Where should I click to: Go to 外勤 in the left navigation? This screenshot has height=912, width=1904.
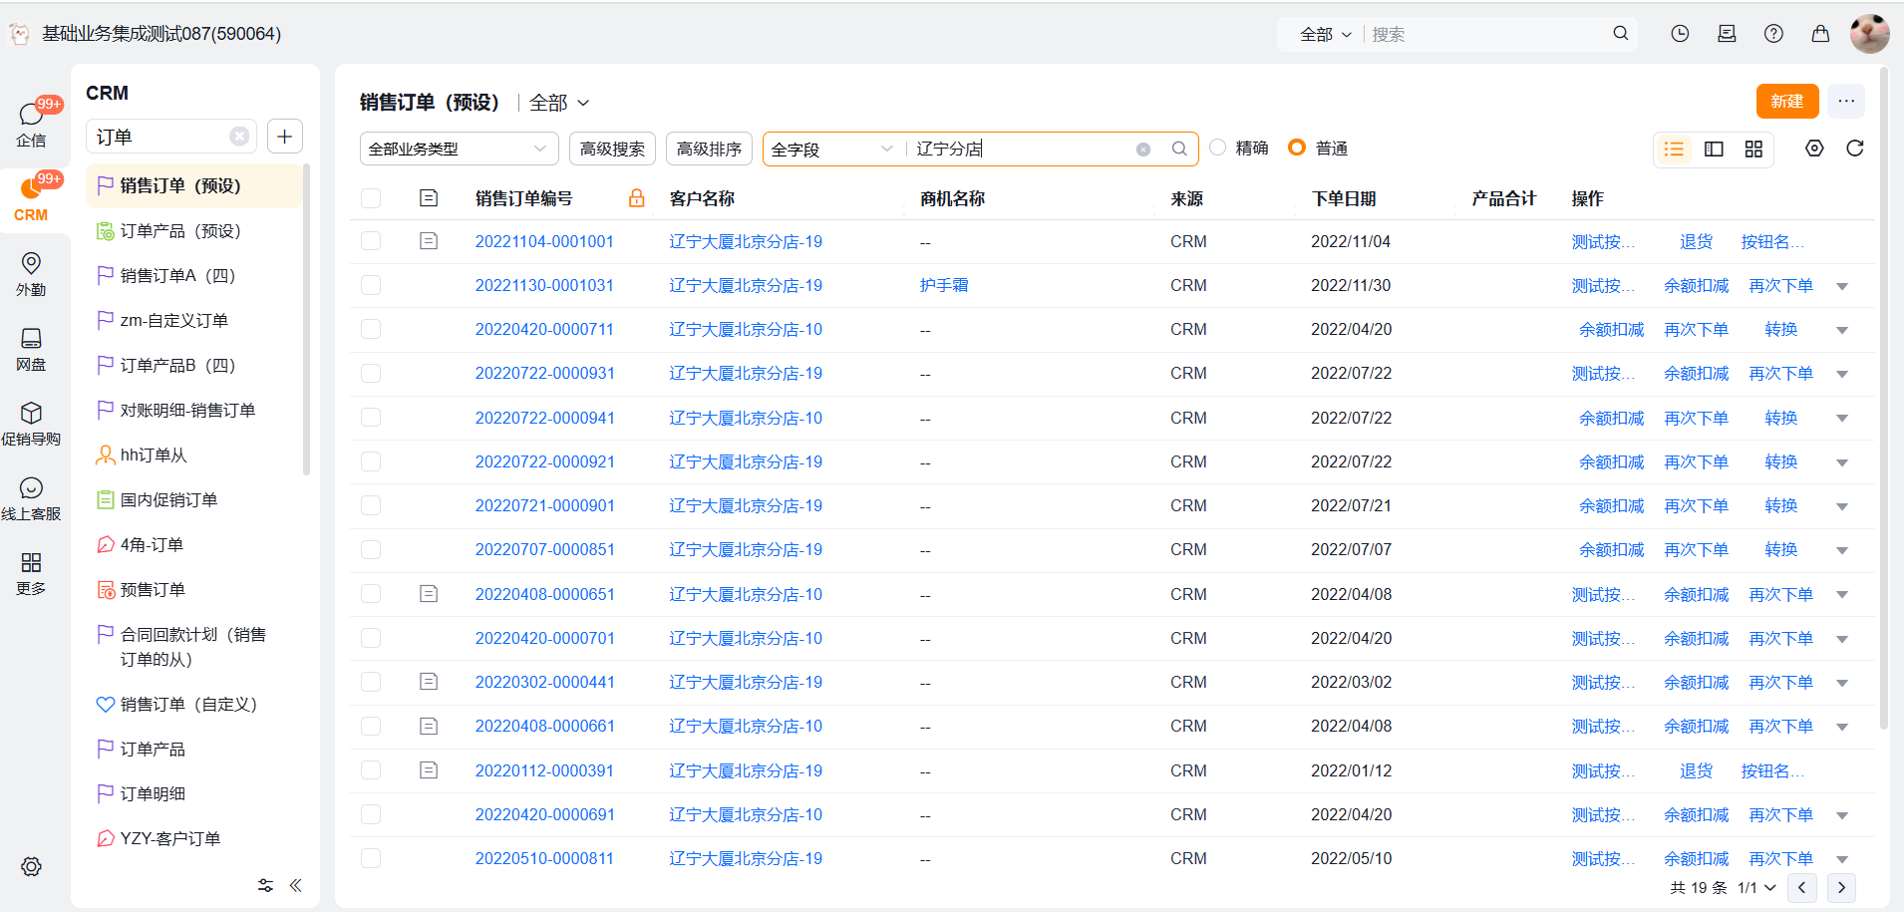[31, 274]
